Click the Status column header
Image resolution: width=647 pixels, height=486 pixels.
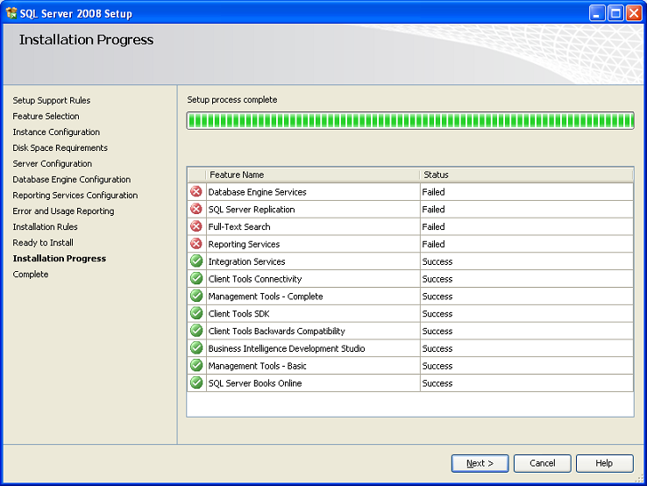point(527,175)
